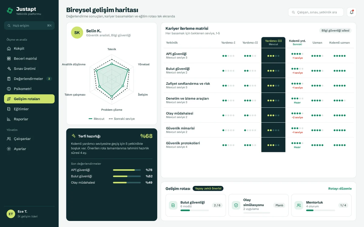Click the Mentorluk people icon
Screen dimensions: 364x227
coord(299,205)
